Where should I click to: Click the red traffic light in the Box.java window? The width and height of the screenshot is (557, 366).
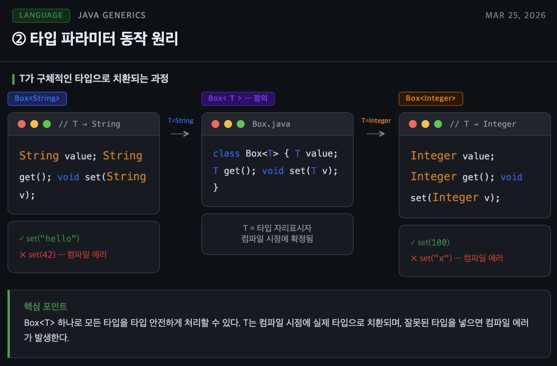point(215,124)
